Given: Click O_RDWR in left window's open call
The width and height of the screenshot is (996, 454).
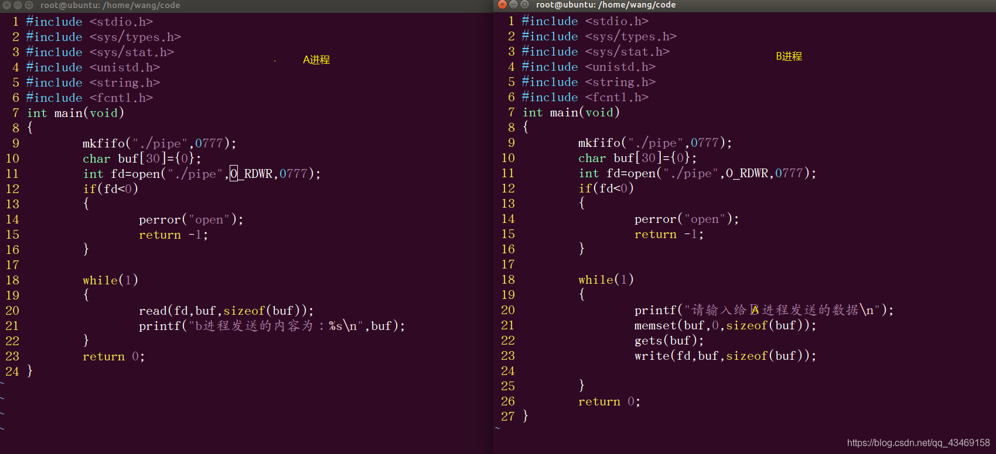Looking at the screenshot, I should 251,174.
